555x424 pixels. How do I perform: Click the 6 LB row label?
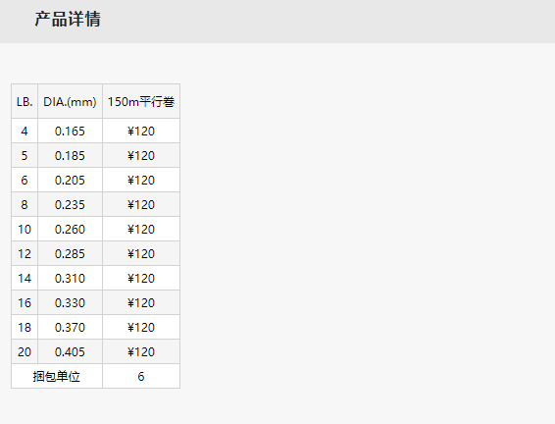pos(25,180)
